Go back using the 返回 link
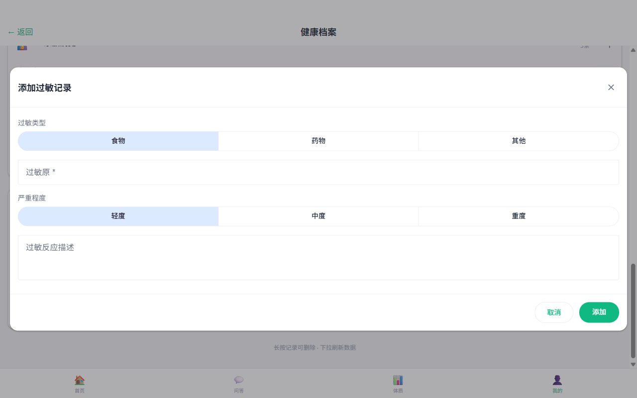 pos(20,32)
